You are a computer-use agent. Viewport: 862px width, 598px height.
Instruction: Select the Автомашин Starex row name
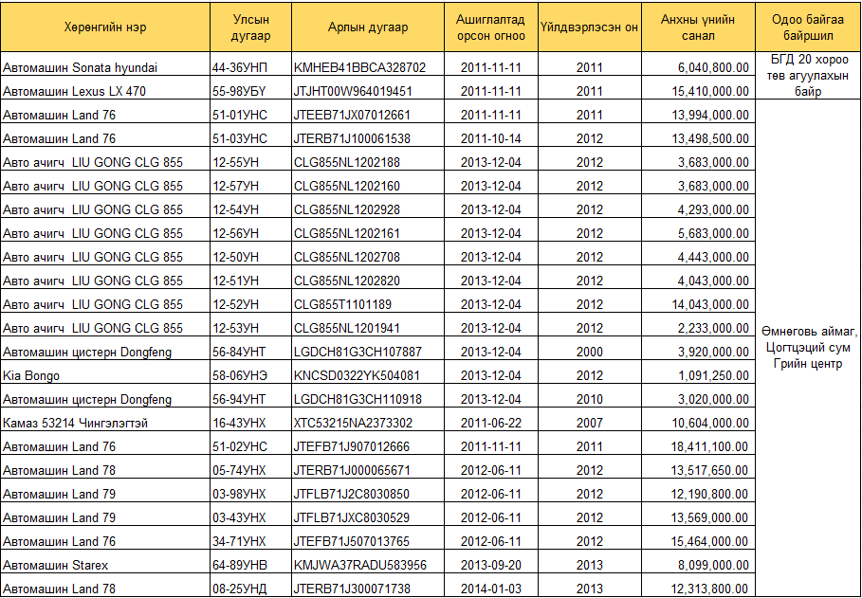tap(56, 565)
